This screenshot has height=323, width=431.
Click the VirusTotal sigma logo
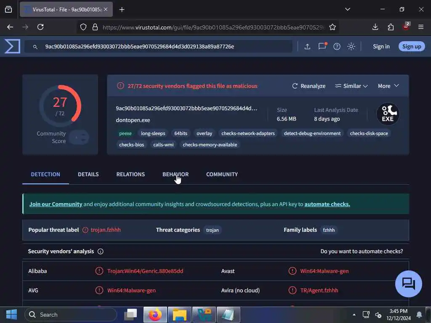tap(12, 46)
